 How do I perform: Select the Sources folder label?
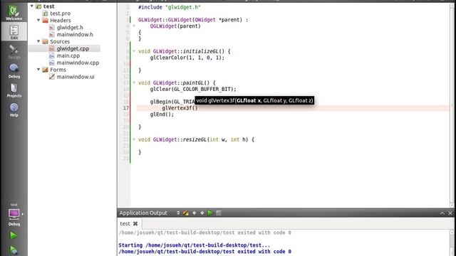point(60,41)
